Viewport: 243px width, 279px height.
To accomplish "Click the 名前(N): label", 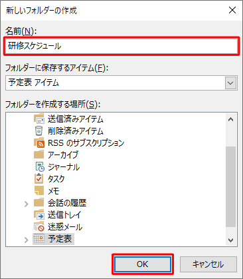I will [x=21, y=31].
